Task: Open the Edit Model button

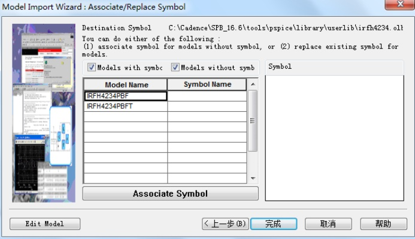Action: pyautogui.click(x=45, y=224)
